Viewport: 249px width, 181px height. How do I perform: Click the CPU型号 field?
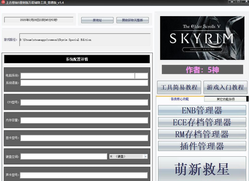coord(84,102)
